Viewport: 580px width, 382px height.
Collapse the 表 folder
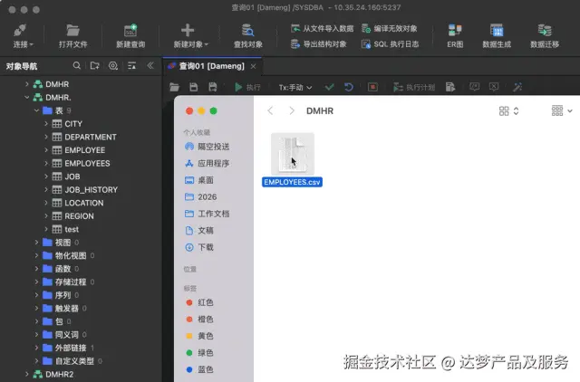click(x=36, y=110)
